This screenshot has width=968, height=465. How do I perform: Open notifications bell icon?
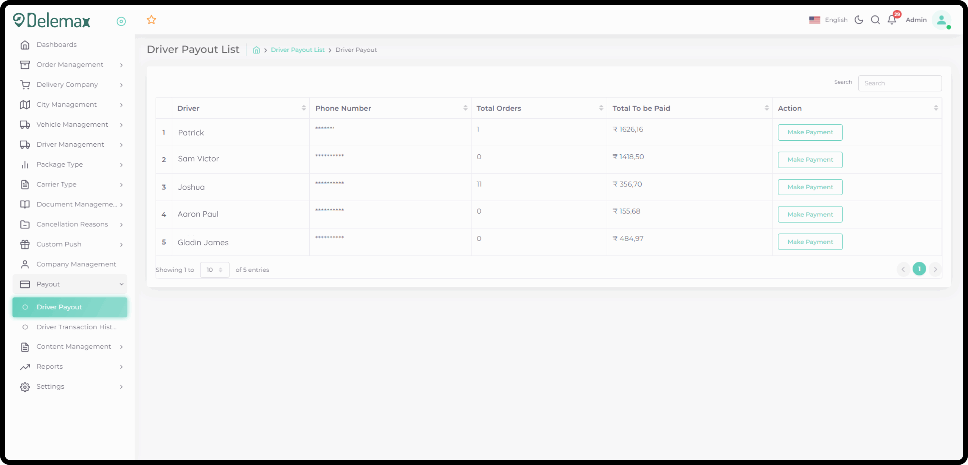click(892, 20)
